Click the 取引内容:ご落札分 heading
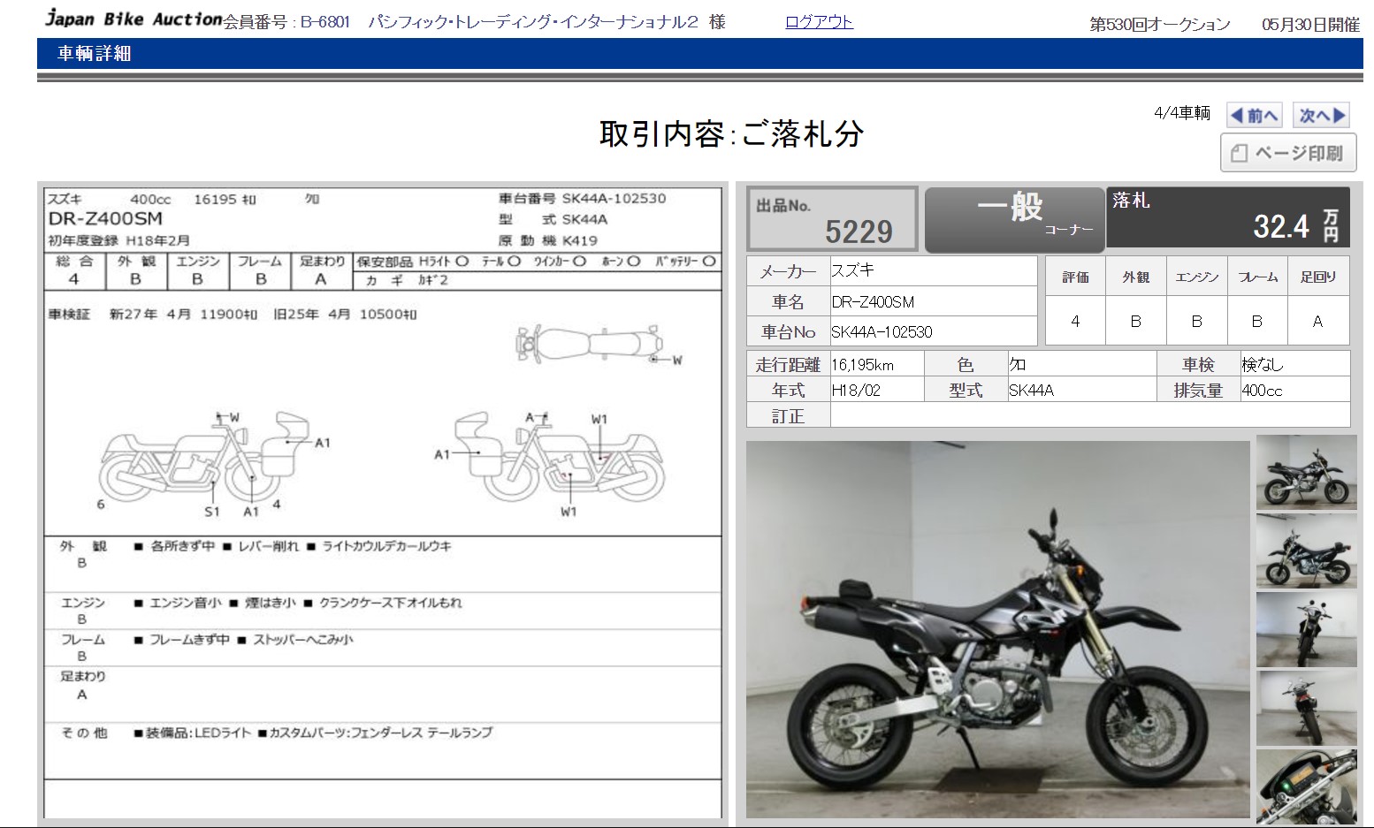This screenshot has width=1374, height=828. [731, 133]
